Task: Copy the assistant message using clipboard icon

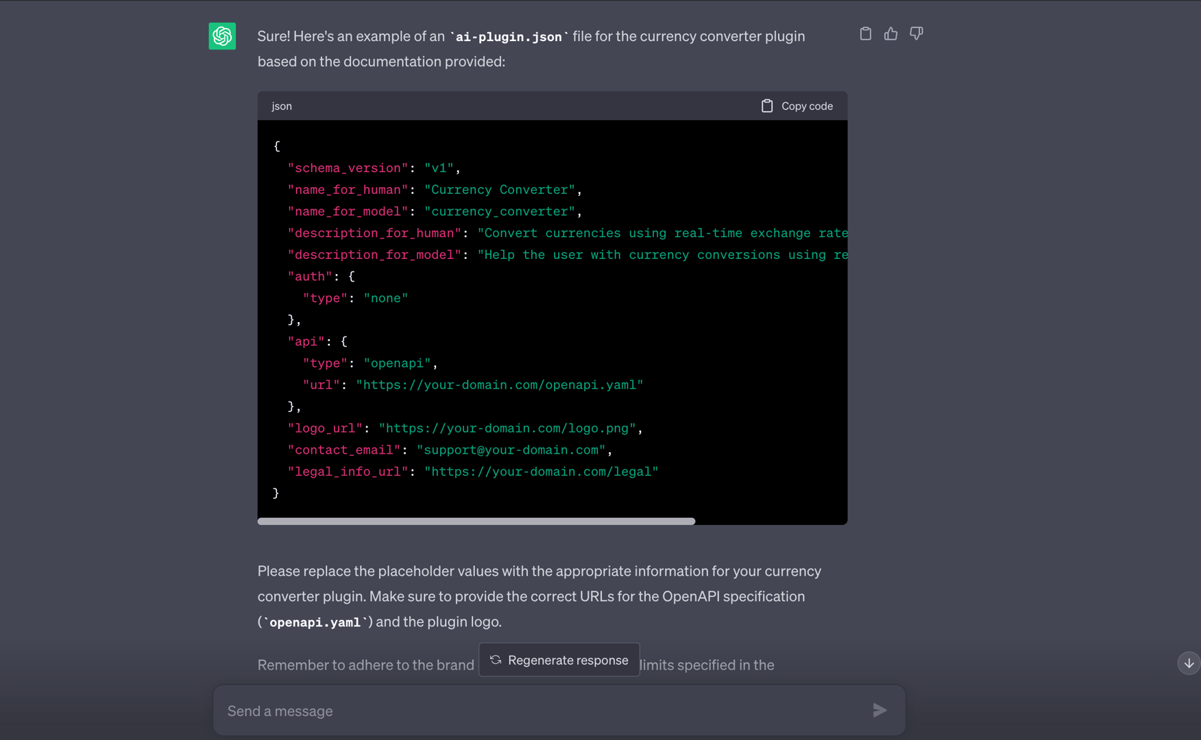Action: [x=865, y=34]
